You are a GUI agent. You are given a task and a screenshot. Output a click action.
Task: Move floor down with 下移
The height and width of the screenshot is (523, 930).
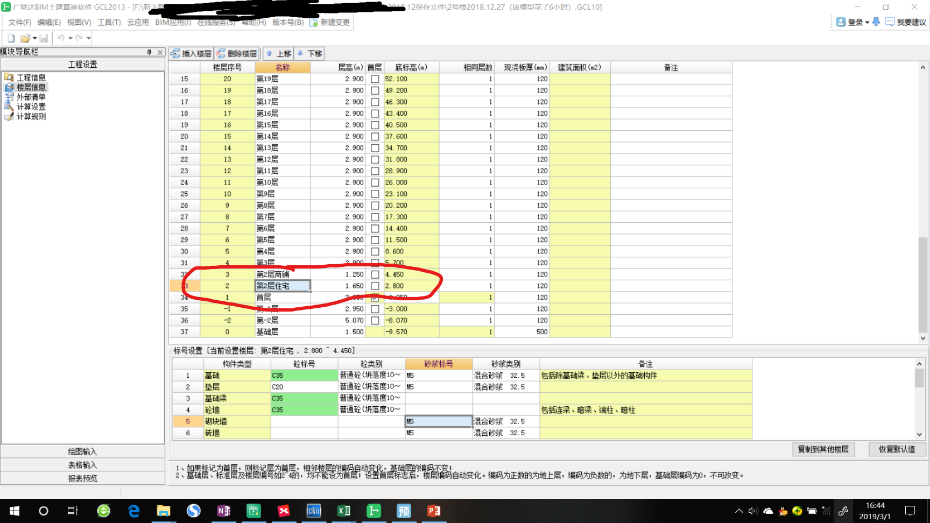tap(309, 54)
